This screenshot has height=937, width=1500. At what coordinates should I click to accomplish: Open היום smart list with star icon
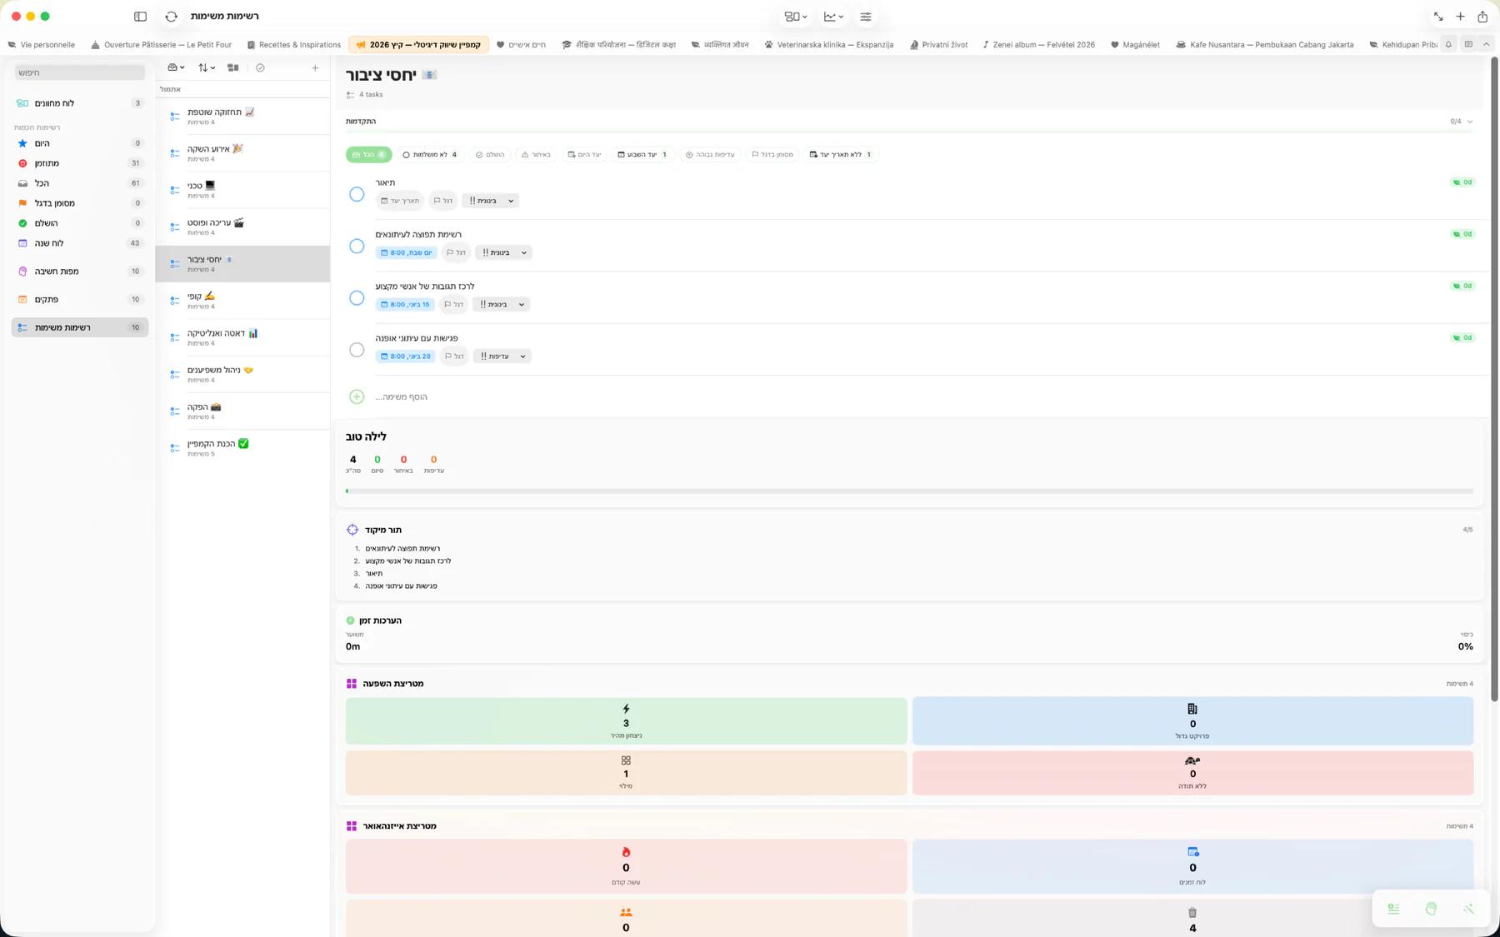(80, 143)
